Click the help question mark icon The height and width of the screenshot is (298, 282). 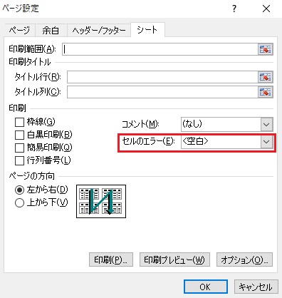click(x=234, y=9)
